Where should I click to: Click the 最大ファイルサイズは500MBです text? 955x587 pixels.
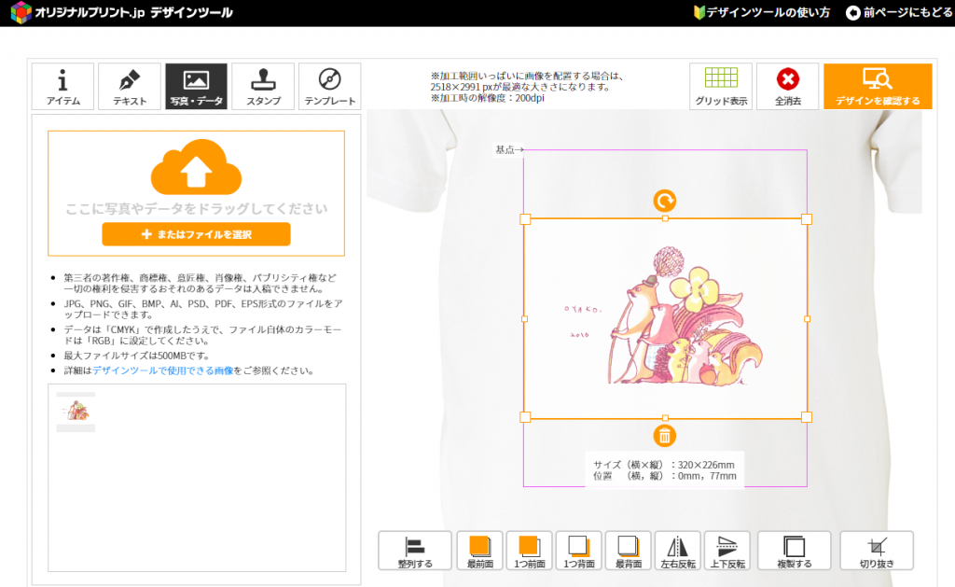pyautogui.click(x=137, y=356)
